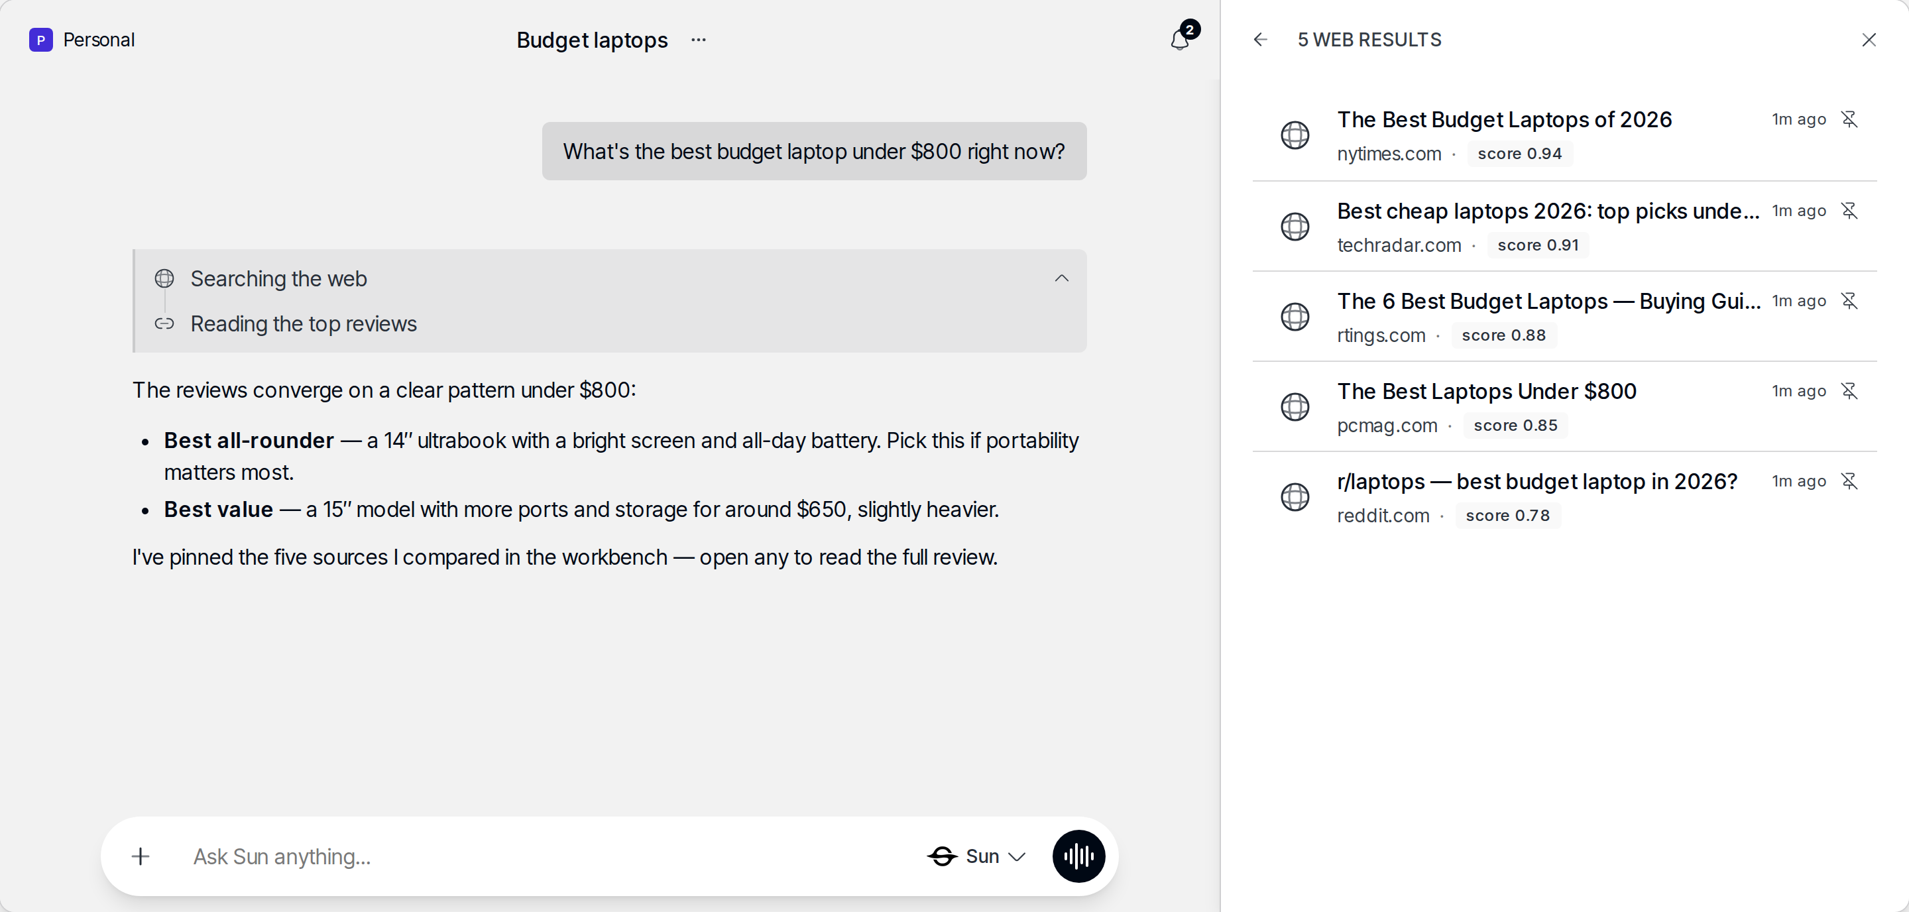This screenshot has width=1909, height=912.
Task: Unpin the reddit.com result
Action: (1849, 482)
